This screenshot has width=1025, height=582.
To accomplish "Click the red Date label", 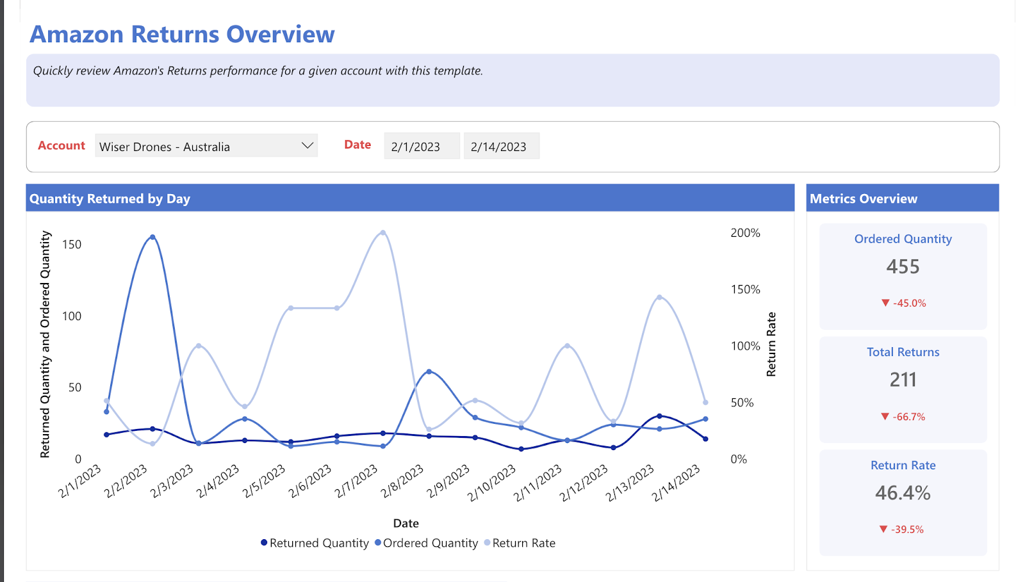I will pos(357,145).
